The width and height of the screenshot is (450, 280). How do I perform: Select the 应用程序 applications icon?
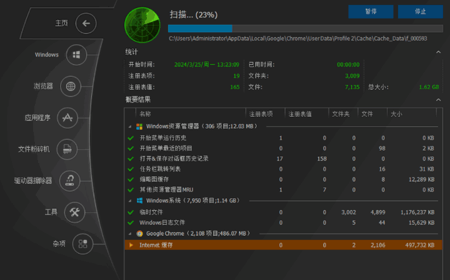(x=67, y=117)
